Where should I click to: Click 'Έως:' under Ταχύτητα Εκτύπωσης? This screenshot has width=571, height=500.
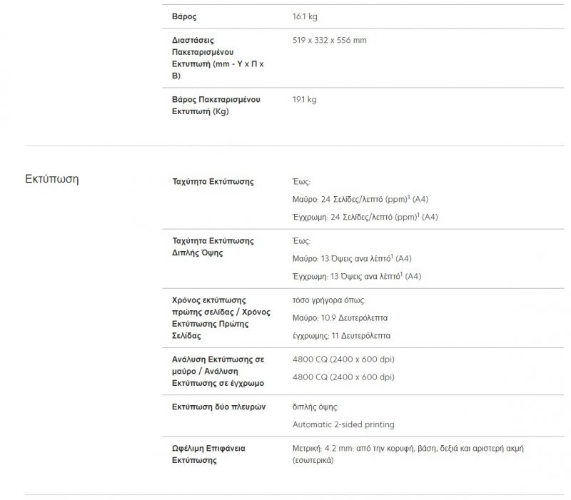[x=301, y=182]
